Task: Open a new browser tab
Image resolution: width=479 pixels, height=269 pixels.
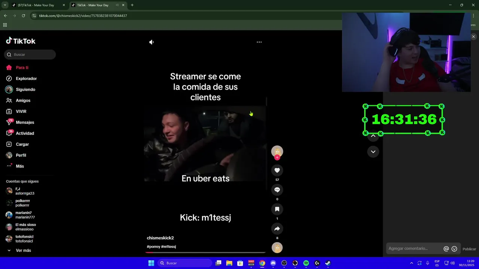Action: [x=132, y=5]
